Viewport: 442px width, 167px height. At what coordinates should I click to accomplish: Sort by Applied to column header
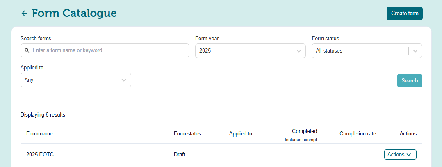240,133
